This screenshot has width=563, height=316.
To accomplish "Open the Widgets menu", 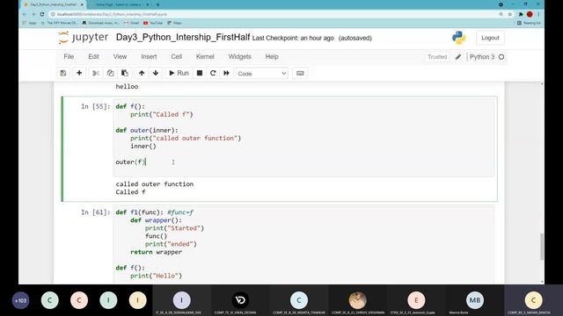I will pos(239,56).
